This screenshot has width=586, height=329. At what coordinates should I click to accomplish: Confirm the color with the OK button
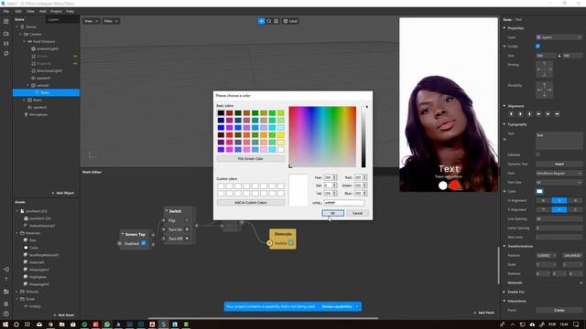[x=332, y=213]
